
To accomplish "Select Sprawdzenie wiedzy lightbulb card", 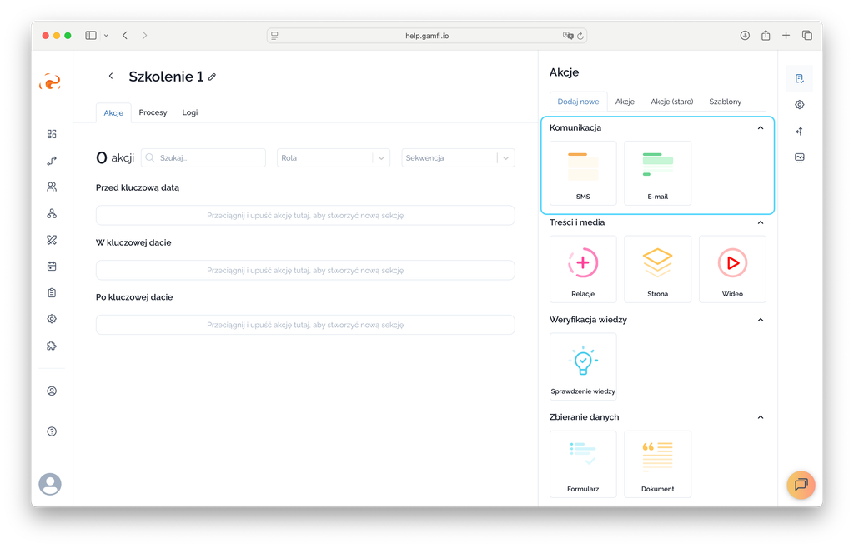I will [x=583, y=366].
